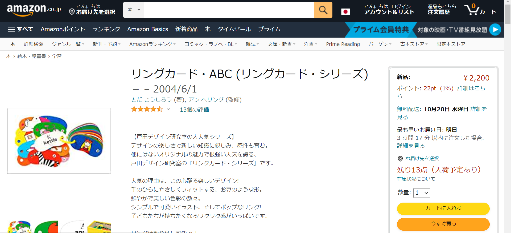Select the green card thumbnail
Image resolution: width=511 pixels, height=233 pixels.
click(x=46, y=227)
